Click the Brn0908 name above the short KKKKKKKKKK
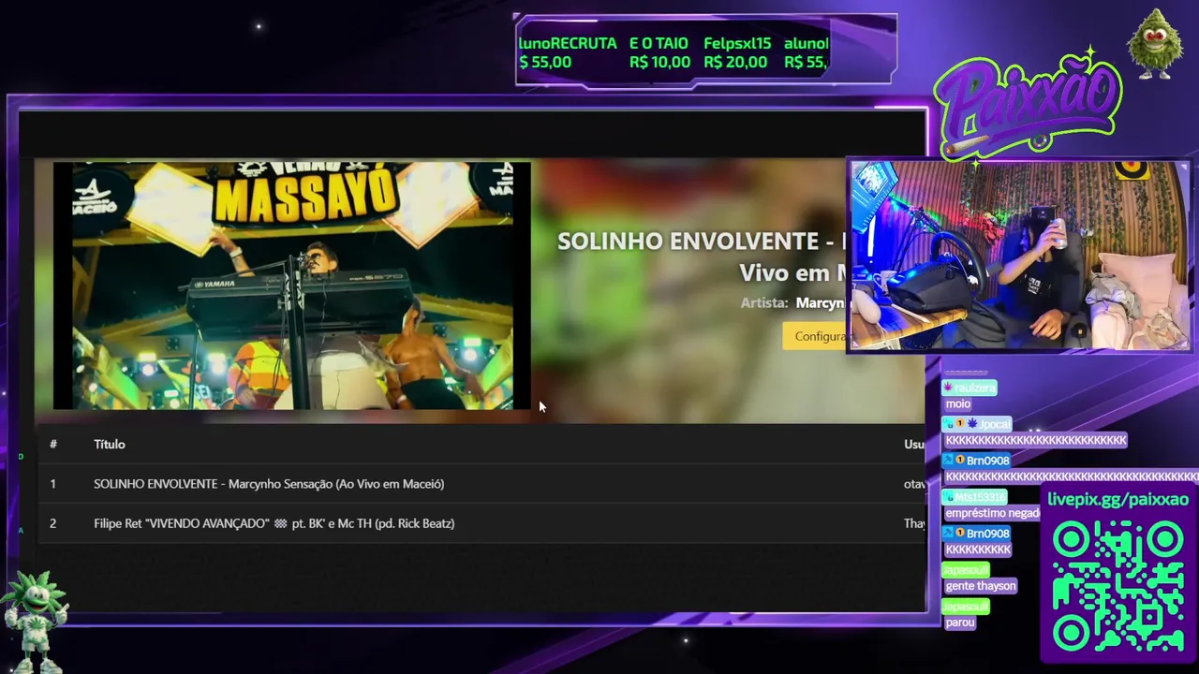Image resolution: width=1199 pixels, height=674 pixels. tap(988, 534)
